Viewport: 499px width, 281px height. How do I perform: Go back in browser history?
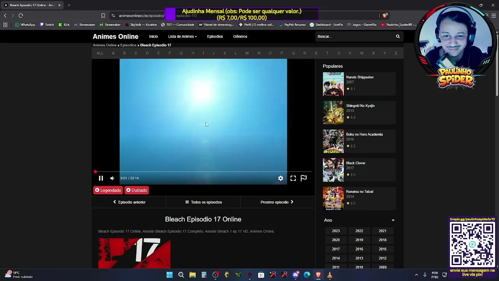5,16
